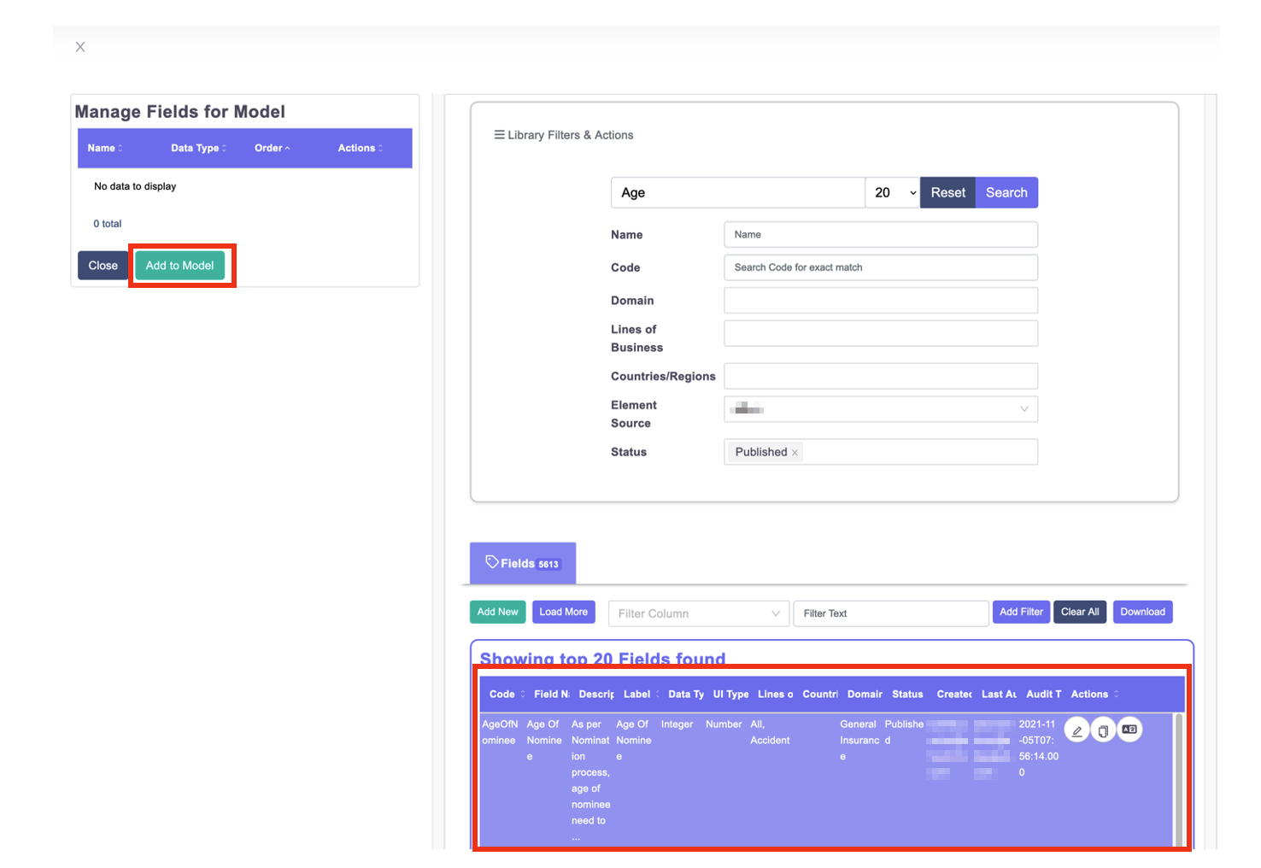
Task: Click the UI Type column header
Action: pos(730,695)
